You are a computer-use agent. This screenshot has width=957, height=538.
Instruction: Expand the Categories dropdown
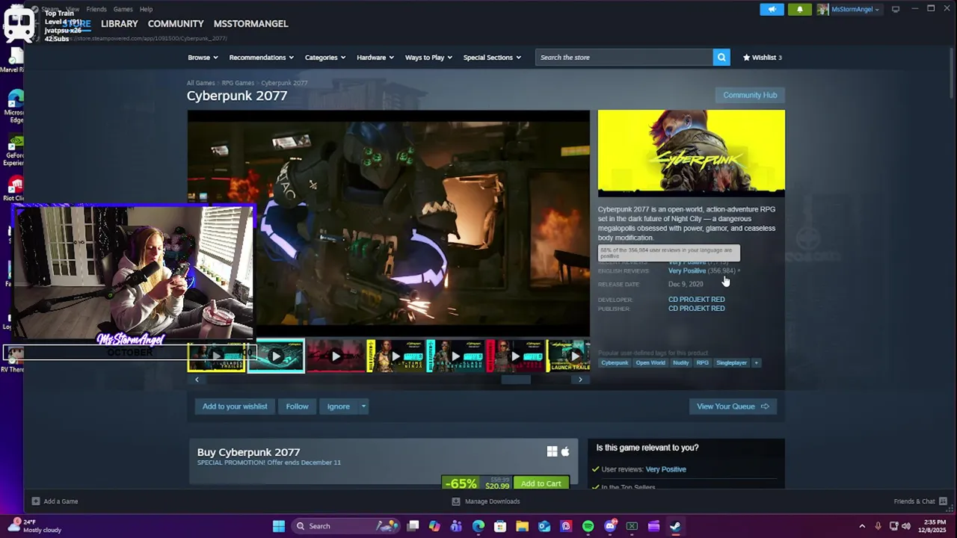click(x=325, y=58)
